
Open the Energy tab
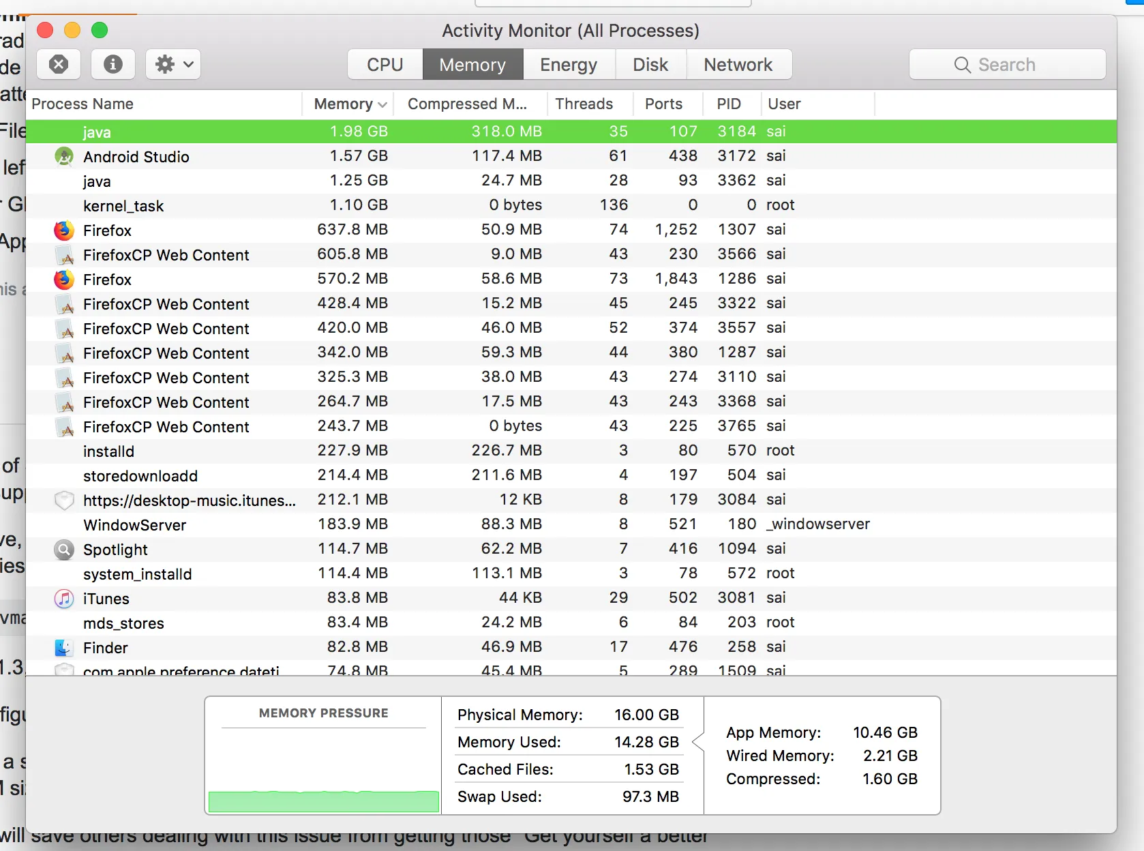[569, 65]
